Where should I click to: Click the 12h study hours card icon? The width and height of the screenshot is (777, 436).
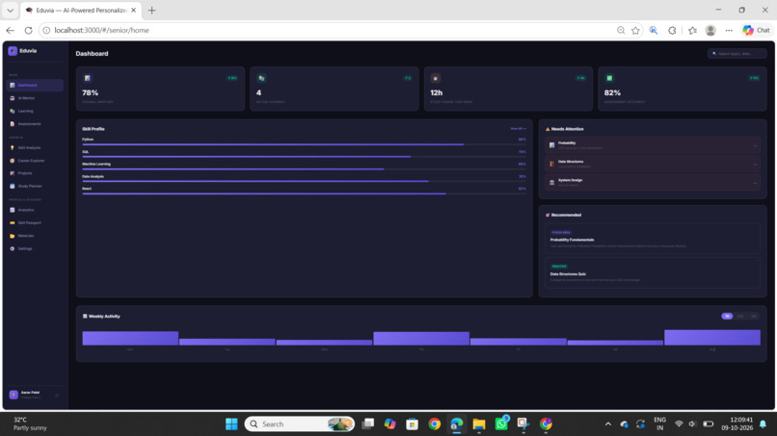[436, 78]
